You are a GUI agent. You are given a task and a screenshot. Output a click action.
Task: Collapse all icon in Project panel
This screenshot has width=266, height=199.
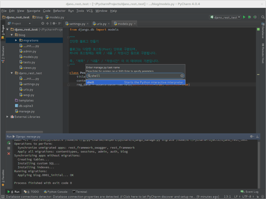coord(47,23)
